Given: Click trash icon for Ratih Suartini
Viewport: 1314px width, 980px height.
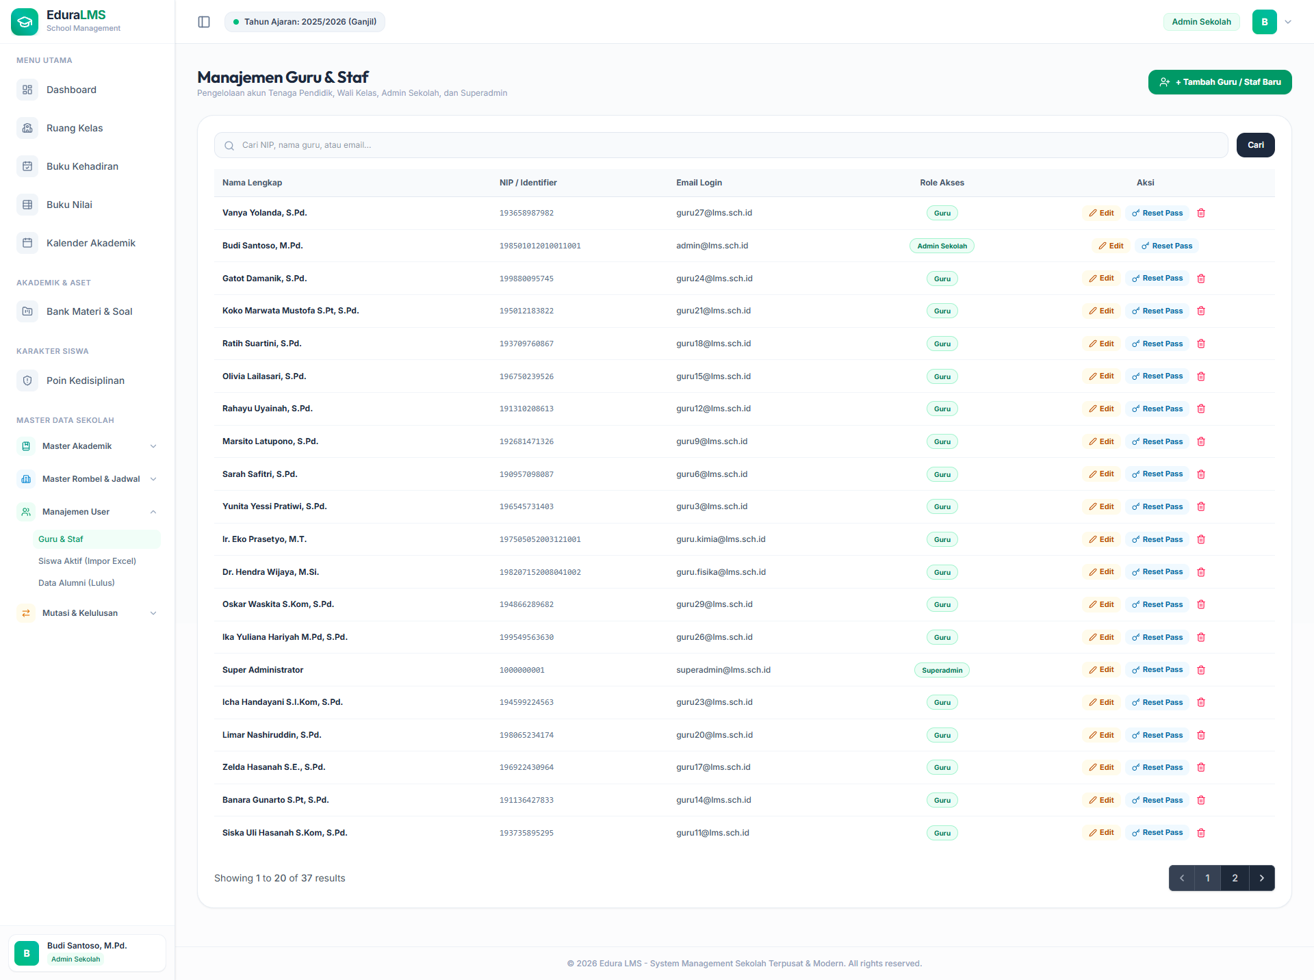Looking at the screenshot, I should coord(1201,344).
